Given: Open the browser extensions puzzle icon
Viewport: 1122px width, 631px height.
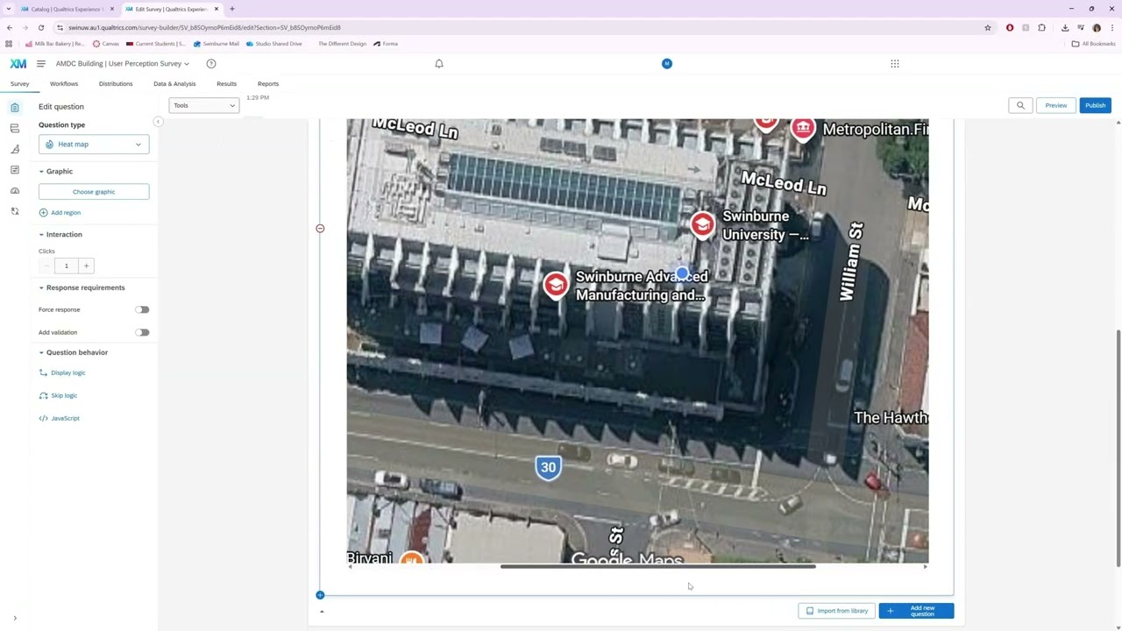Looking at the screenshot, I should pyautogui.click(x=1041, y=27).
